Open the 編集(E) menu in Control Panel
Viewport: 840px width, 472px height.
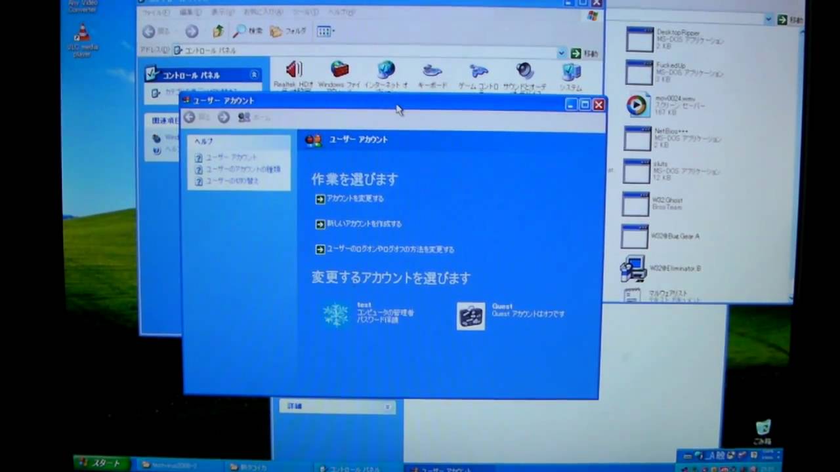(191, 12)
